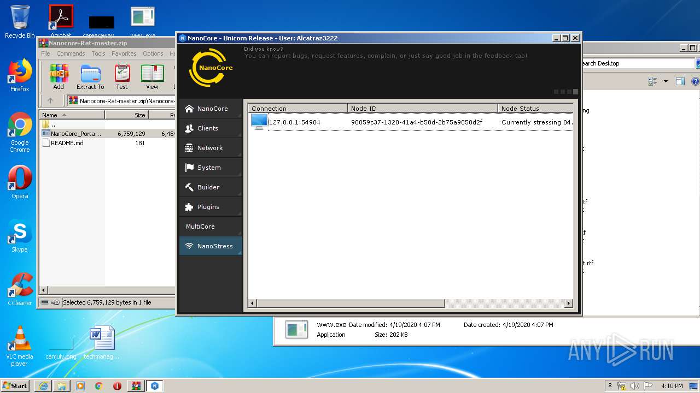700x393 pixels.
Task: Click the www.exe desktop icon
Action: (x=142, y=21)
